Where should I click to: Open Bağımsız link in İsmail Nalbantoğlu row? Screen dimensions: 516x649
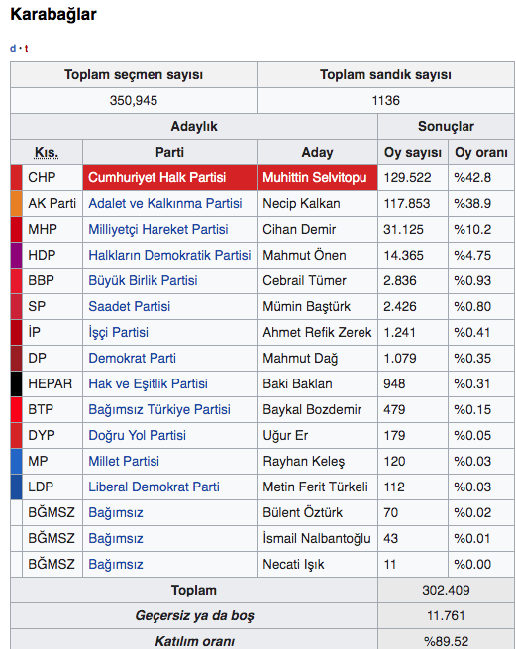click(116, 538)
